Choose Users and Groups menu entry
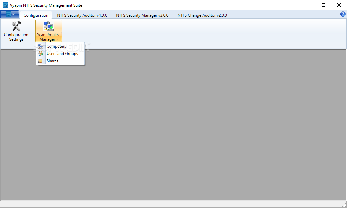347x208 pixels. [x=60, y=54]
